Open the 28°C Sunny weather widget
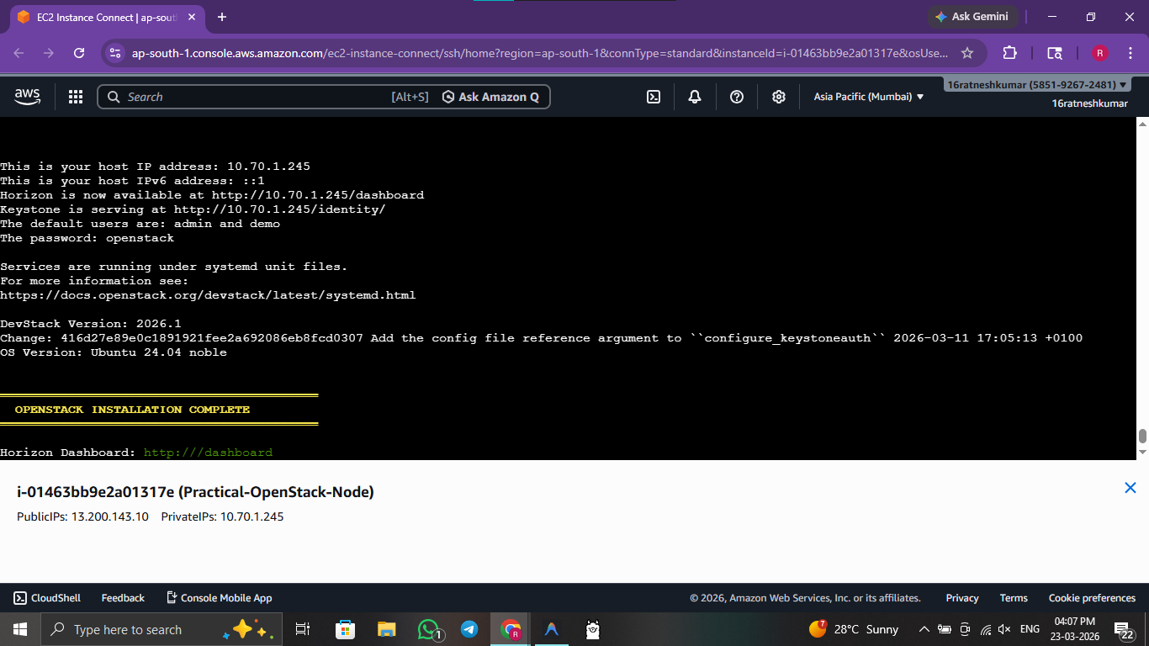1149x646 pixels. click(854, 629)
